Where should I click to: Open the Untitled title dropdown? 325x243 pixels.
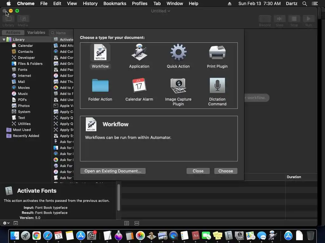point(160,11)
